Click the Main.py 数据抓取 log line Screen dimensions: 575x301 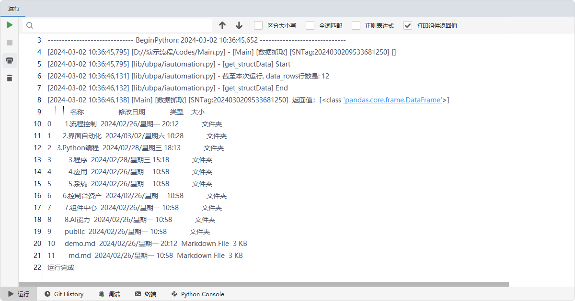point(222,52)
